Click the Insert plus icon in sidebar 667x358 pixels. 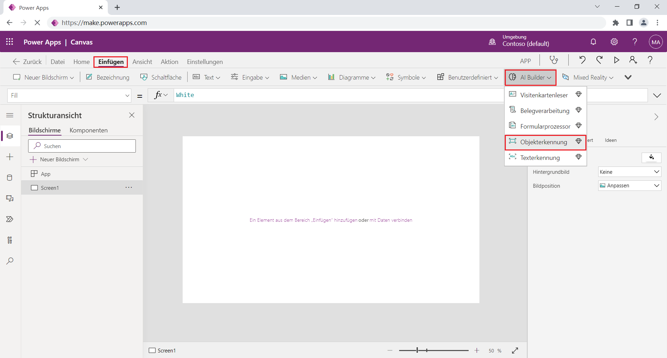point(10,157)
